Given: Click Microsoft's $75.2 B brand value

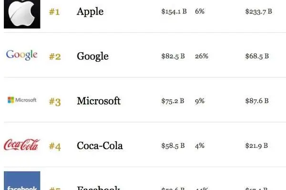Looking at the screenshot, I should [173, 101].
